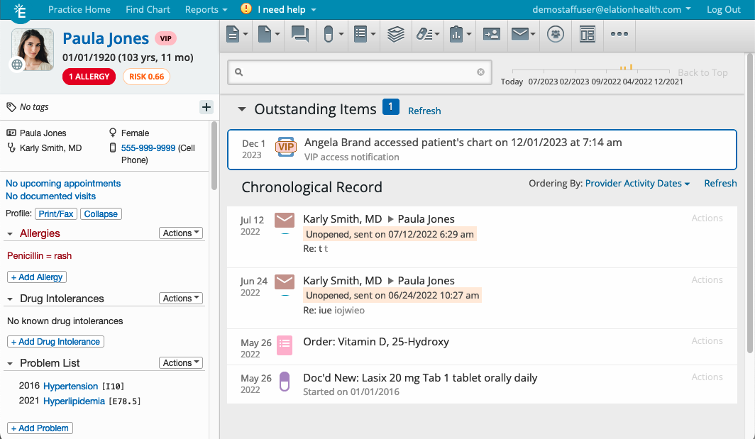Click the chart timeline bar
The image size is (755, 439).
(590, 70)
